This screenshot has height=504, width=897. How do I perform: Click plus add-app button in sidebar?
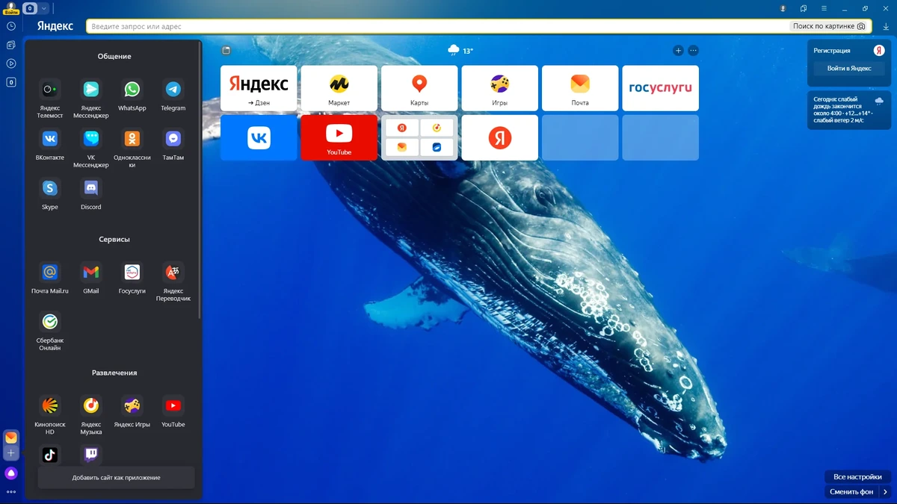pos(11,453)
